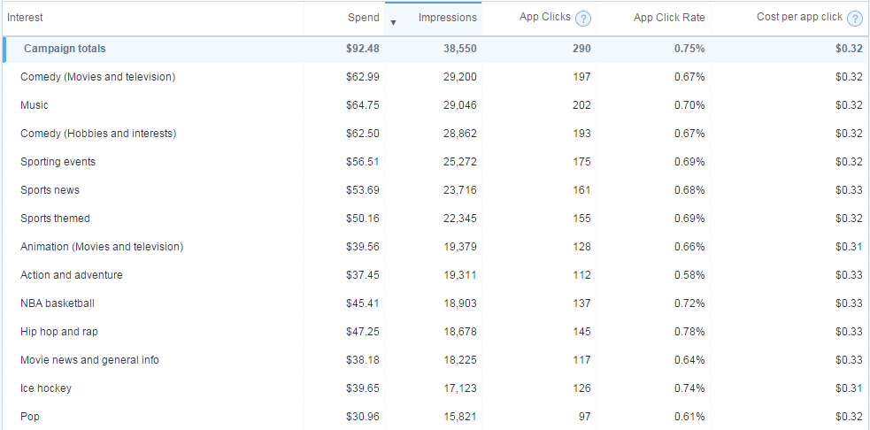This screenshot has width=870, height=430.
Task: Select Animation (Movies and television) row
Action: (x=102, y=247)
